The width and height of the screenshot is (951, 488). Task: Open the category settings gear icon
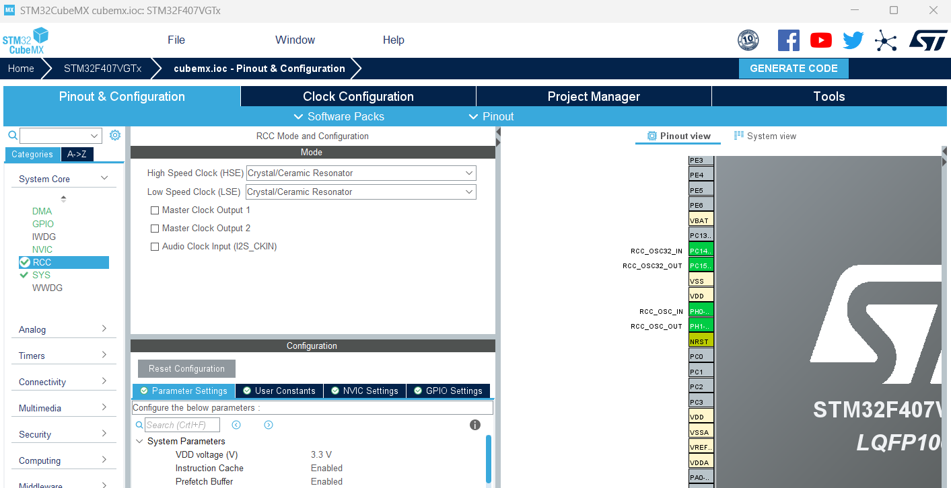coord(115,135)
